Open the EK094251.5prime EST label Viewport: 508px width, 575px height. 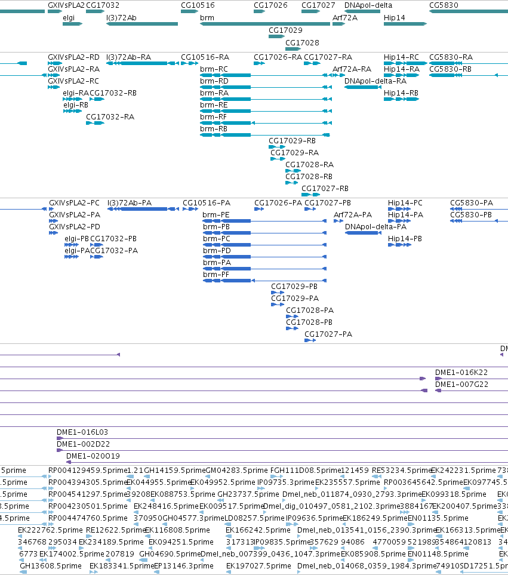pyautogui.click(x=181, y=542)
